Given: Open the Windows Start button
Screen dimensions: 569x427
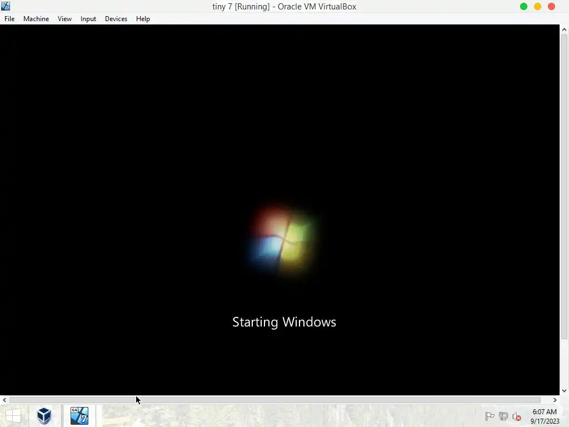Looking at the screenshot, I should pos(13,416).
